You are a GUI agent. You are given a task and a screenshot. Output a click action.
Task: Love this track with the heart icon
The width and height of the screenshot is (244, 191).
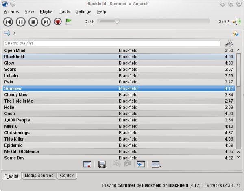point(58,22)
